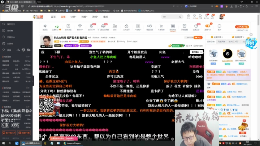Screen dimensions: 260x146
Task: Collapse the floating task widget minus button
Action: point(251,34)
